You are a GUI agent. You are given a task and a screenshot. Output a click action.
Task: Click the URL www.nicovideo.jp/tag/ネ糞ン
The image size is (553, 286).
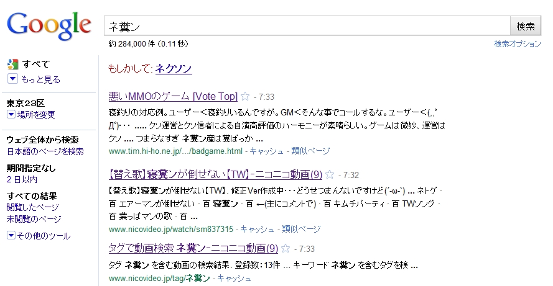click(x=159, y=279)
